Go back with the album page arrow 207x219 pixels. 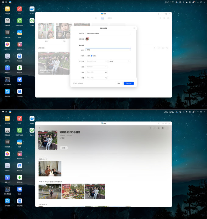point(40,128)
